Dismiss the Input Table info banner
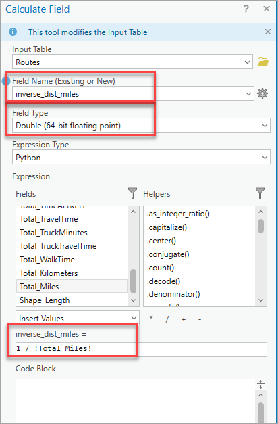Screen dimensions: 278x424 [x=267, y=32]
